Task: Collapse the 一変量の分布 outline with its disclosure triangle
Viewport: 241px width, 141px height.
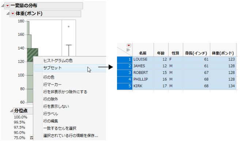Action: coord(3,6)
